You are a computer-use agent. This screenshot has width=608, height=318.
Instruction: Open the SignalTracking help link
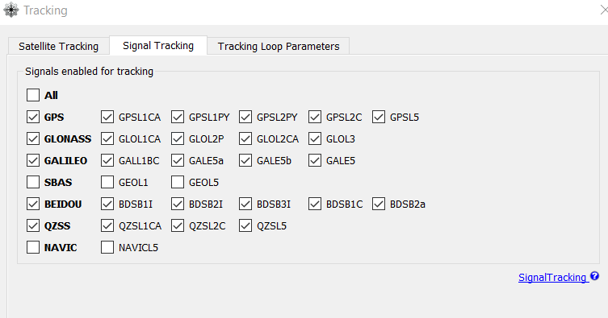click(552, 278)
